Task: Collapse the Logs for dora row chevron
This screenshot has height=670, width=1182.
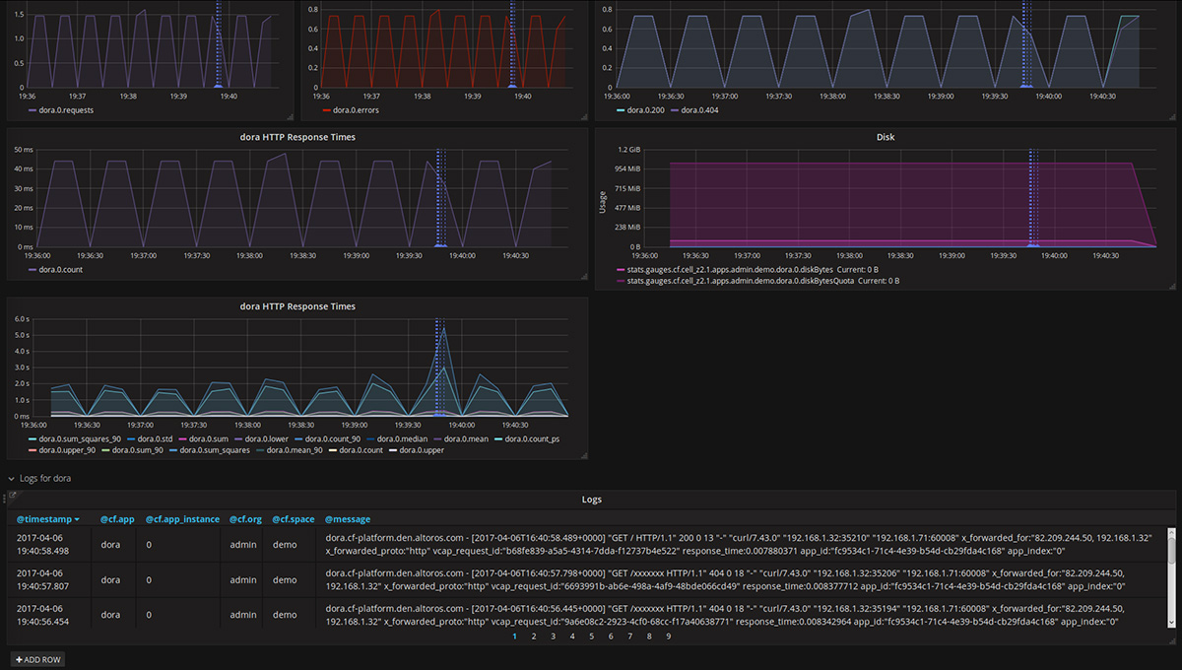Action: click(11, 479)
